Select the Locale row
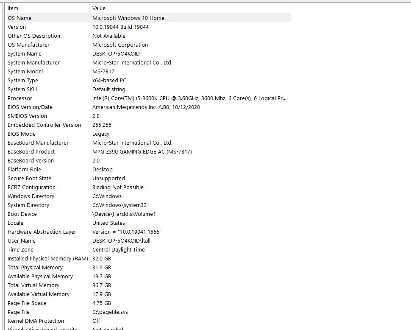The width and height of the screenshot is (411, 330). (149, 223)
